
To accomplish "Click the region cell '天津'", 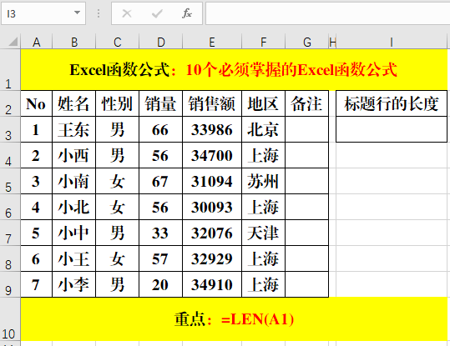I will [x=264, y=233].
